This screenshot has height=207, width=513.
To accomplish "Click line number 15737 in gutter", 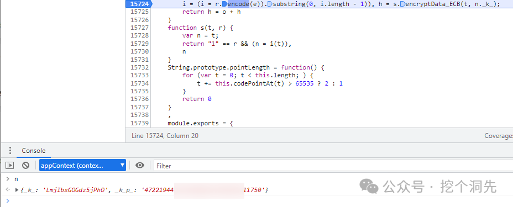I will 139,107.
